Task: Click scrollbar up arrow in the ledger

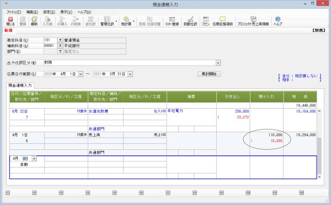Action: point(319,111)
